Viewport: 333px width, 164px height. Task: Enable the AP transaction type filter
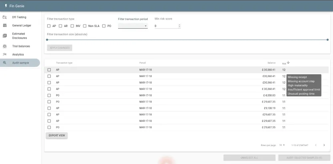[49, 26]
